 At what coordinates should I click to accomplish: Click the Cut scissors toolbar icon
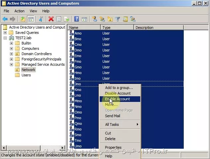tap(41, 19)
